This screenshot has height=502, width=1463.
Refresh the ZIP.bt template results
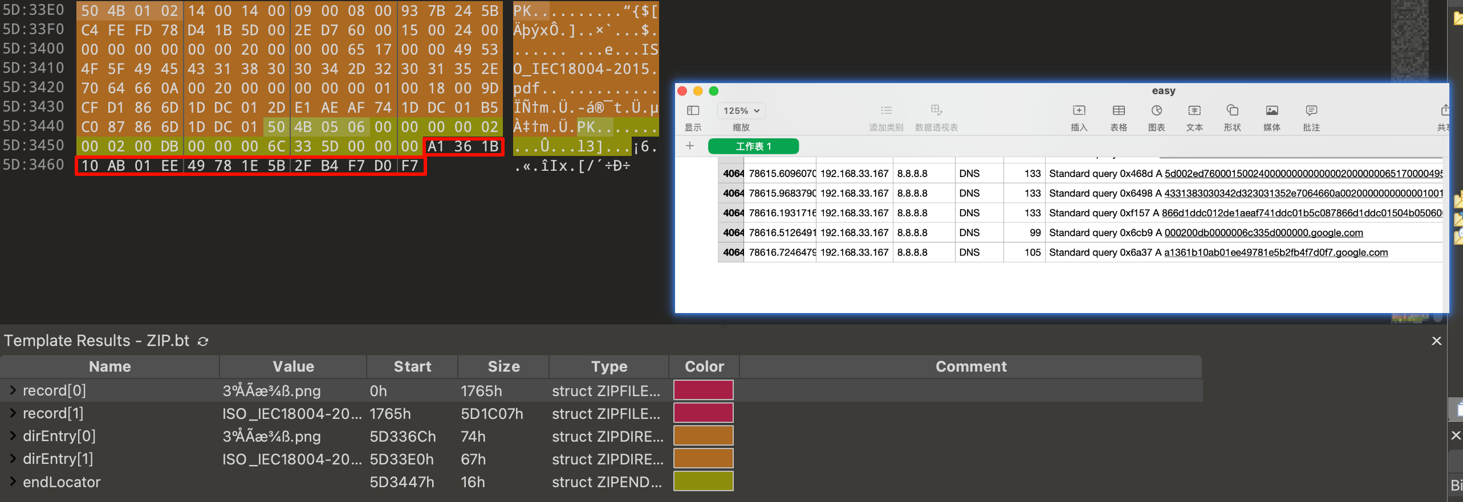(203, 341)
